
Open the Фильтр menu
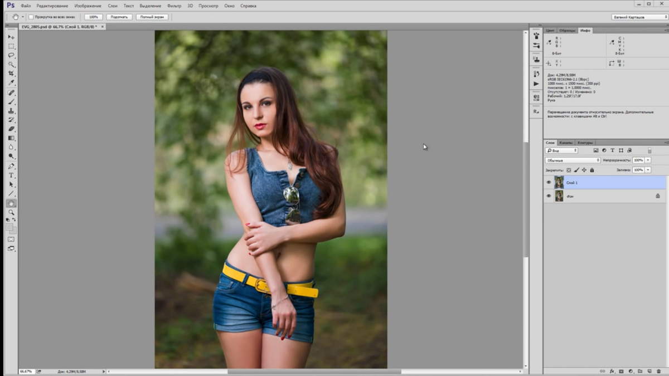coord(174,6)
